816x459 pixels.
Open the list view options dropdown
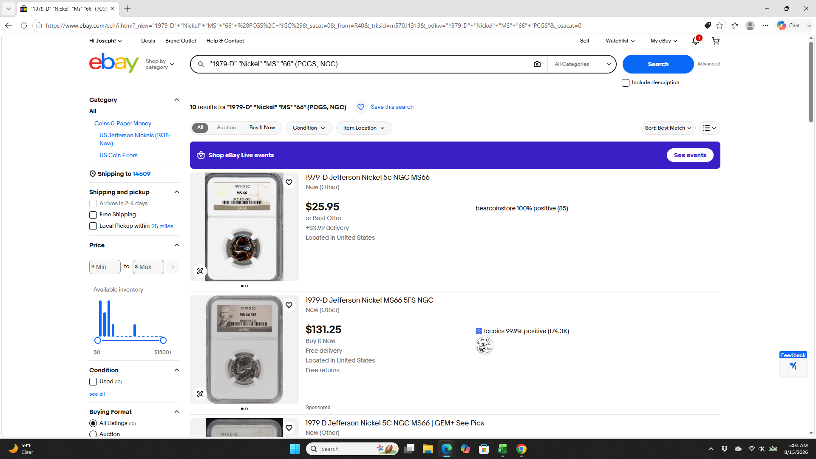coord(709,128)
